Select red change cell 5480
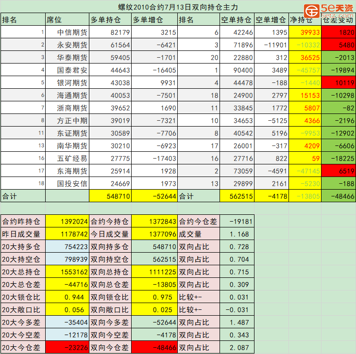Image resolution: width=356 pixels, height=354 pixels. pyautogui.click(x=339, y=45)
